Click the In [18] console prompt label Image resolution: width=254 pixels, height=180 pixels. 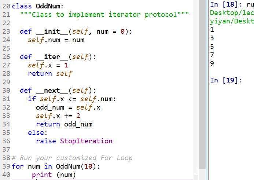[x=224, y=5]
